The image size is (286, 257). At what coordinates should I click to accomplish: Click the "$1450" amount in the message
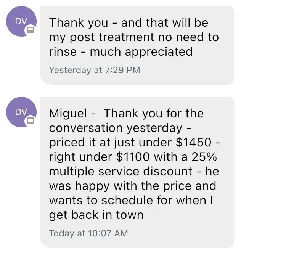[x=193, y=142]
